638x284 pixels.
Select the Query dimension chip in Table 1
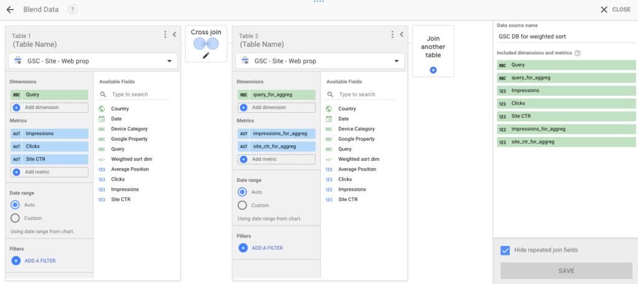(x=49, y=95)
